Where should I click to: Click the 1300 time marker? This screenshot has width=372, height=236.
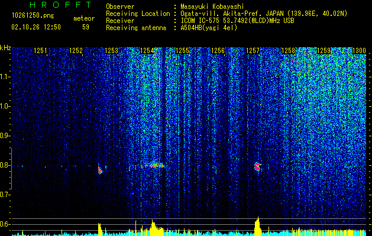[359, 50]
